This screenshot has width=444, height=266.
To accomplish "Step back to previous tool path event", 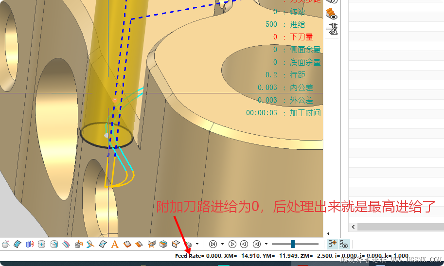I will coord(257,244).
